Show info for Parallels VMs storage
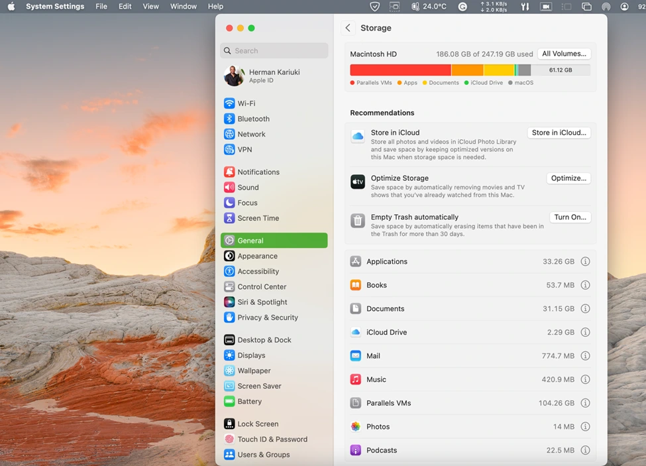Image resolution: width=646 pixels, height=466 pixels. pyautogui.click(x=585, y=403)
